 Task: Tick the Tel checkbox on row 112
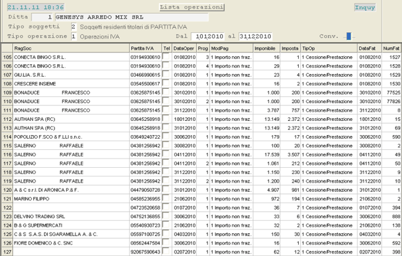[x=166, y=113]
